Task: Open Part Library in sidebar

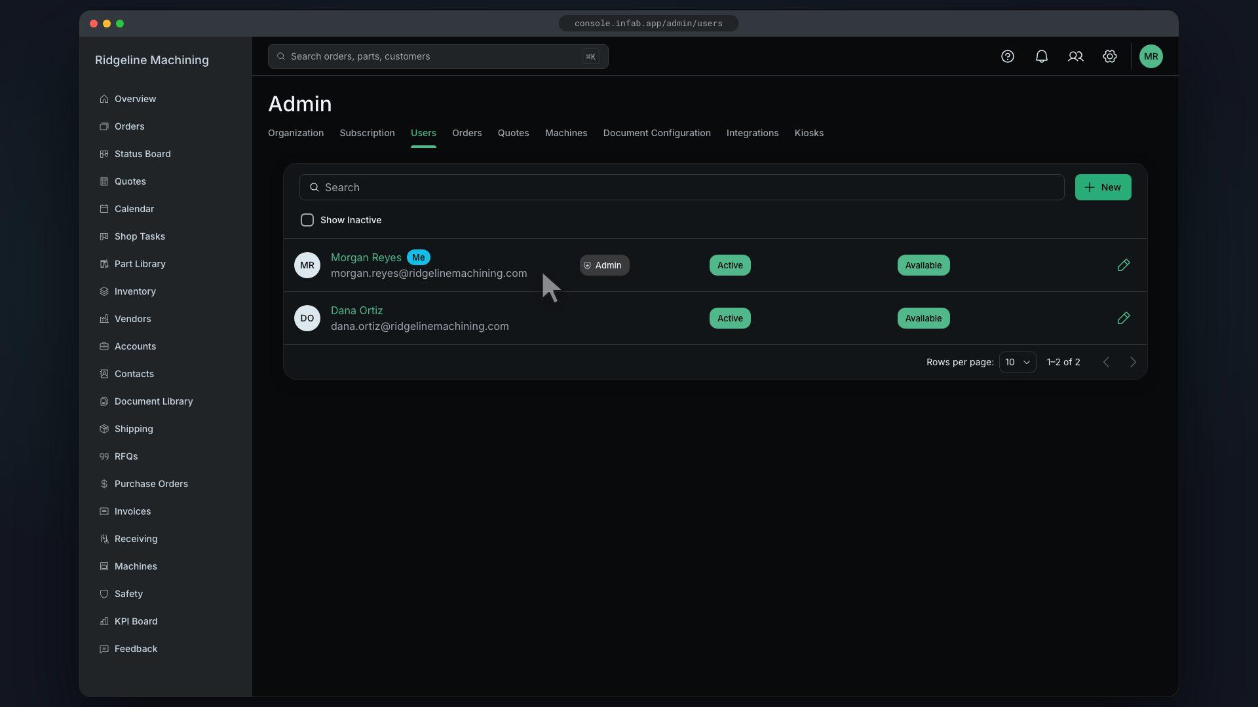Action: pos(133,264)
